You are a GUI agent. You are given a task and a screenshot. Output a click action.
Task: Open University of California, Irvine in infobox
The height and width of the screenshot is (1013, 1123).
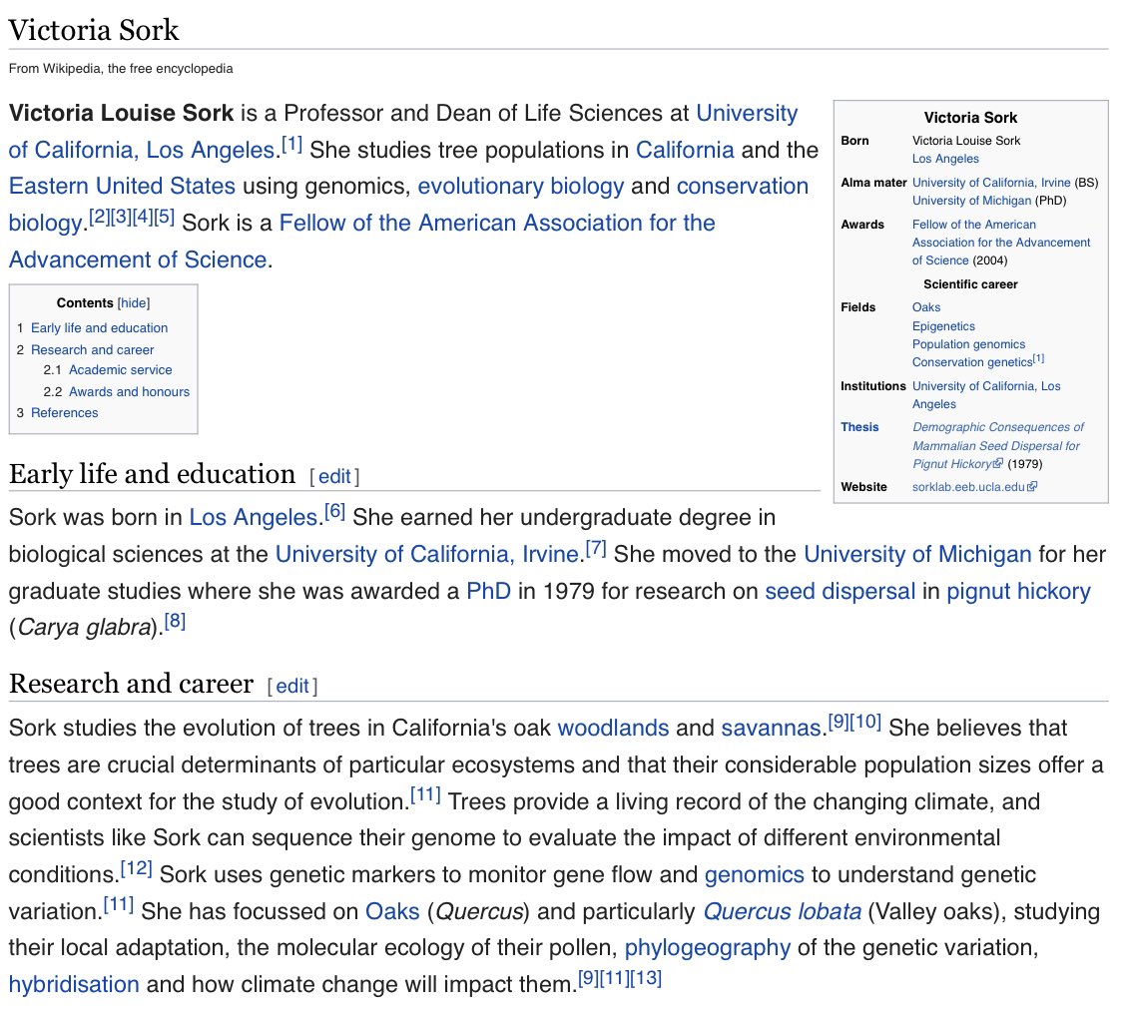pyautogui.click(x=991, y=183)
